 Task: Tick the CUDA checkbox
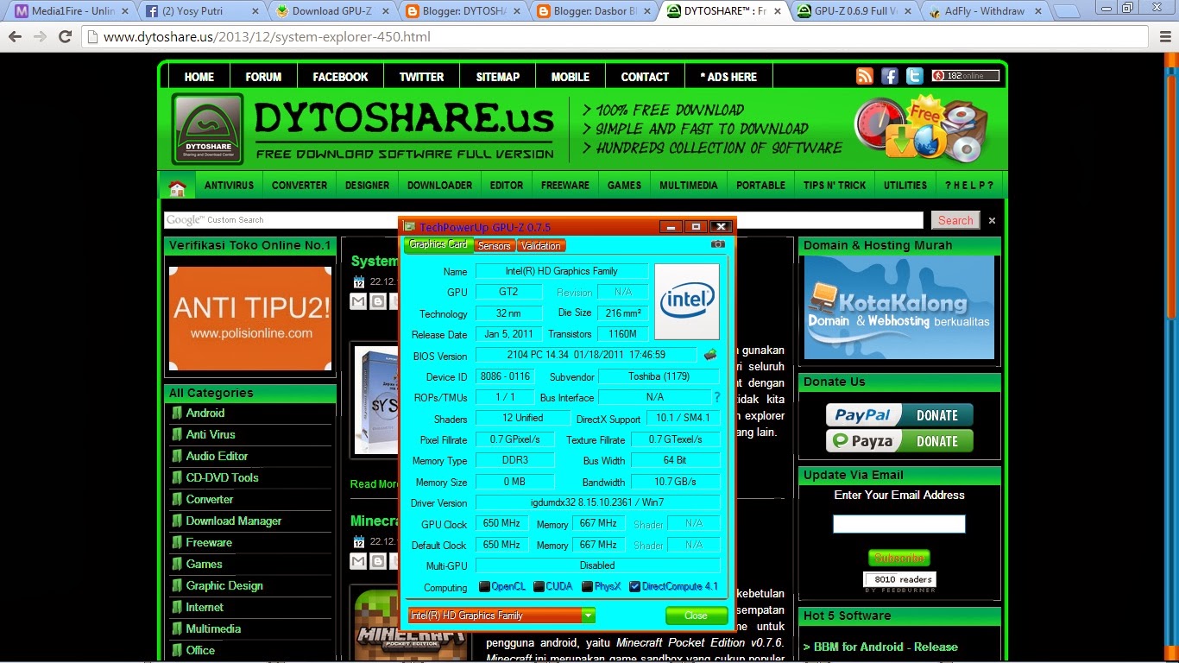539,587
